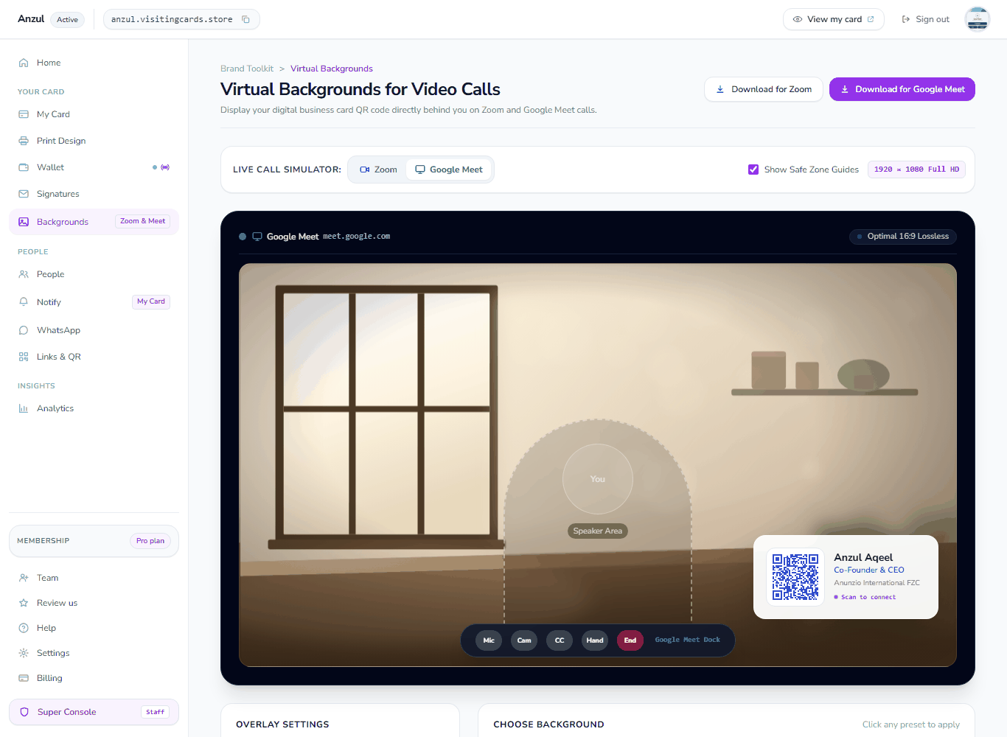Open Team in sidebar
Viewport: 1007px width, 737px height.
[94, 578]
